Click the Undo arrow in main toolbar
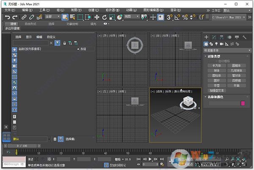Image resolution: width=254 pixels, height=170 pixels. (x=7, y=17)
